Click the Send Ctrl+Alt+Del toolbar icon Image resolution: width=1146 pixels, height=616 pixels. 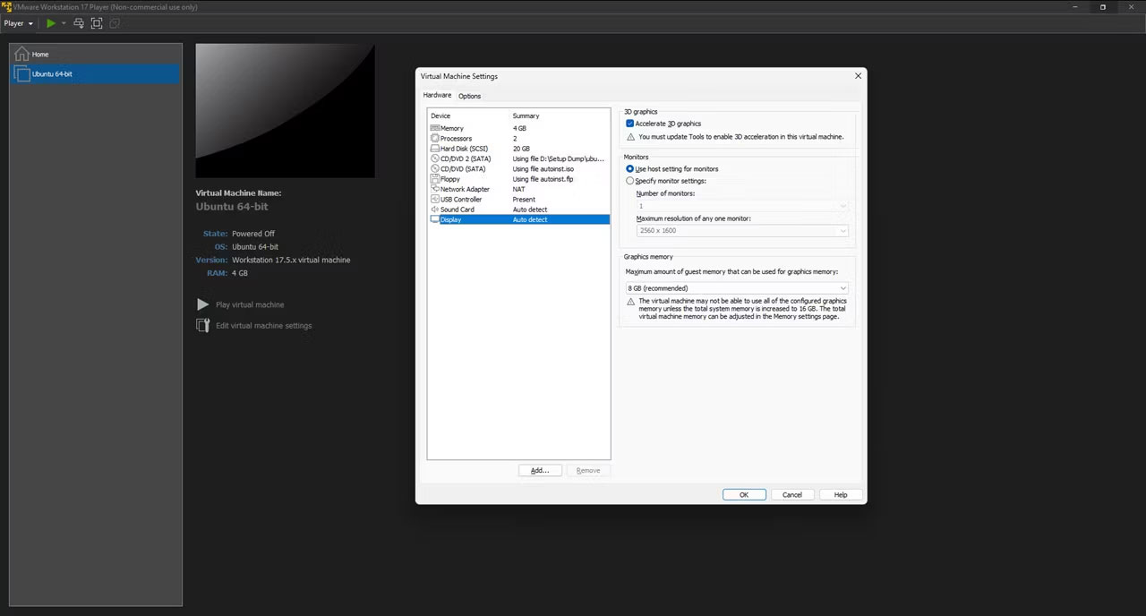[79, 23]
